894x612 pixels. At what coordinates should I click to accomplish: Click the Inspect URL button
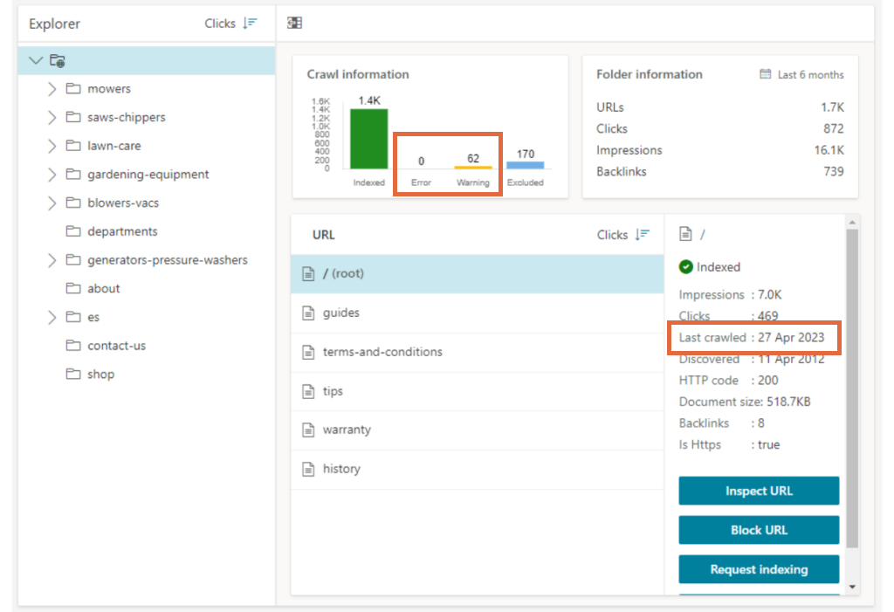[759, 491]
